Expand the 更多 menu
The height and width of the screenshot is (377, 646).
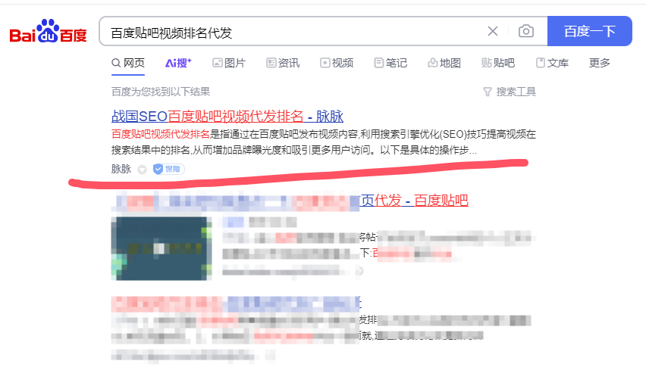tap(600, 63)
